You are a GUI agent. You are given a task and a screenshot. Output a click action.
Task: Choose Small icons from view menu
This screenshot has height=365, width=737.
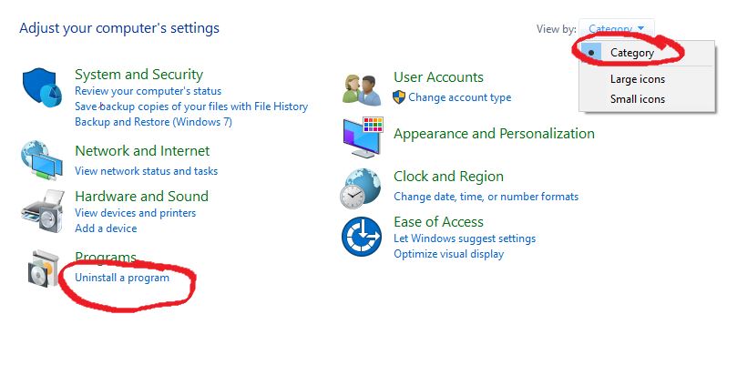(x=638, y=99)
